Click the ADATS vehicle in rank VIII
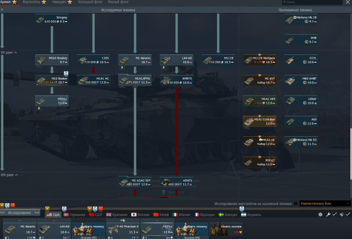This screenshot has height=239, width=352. point(176,182)
